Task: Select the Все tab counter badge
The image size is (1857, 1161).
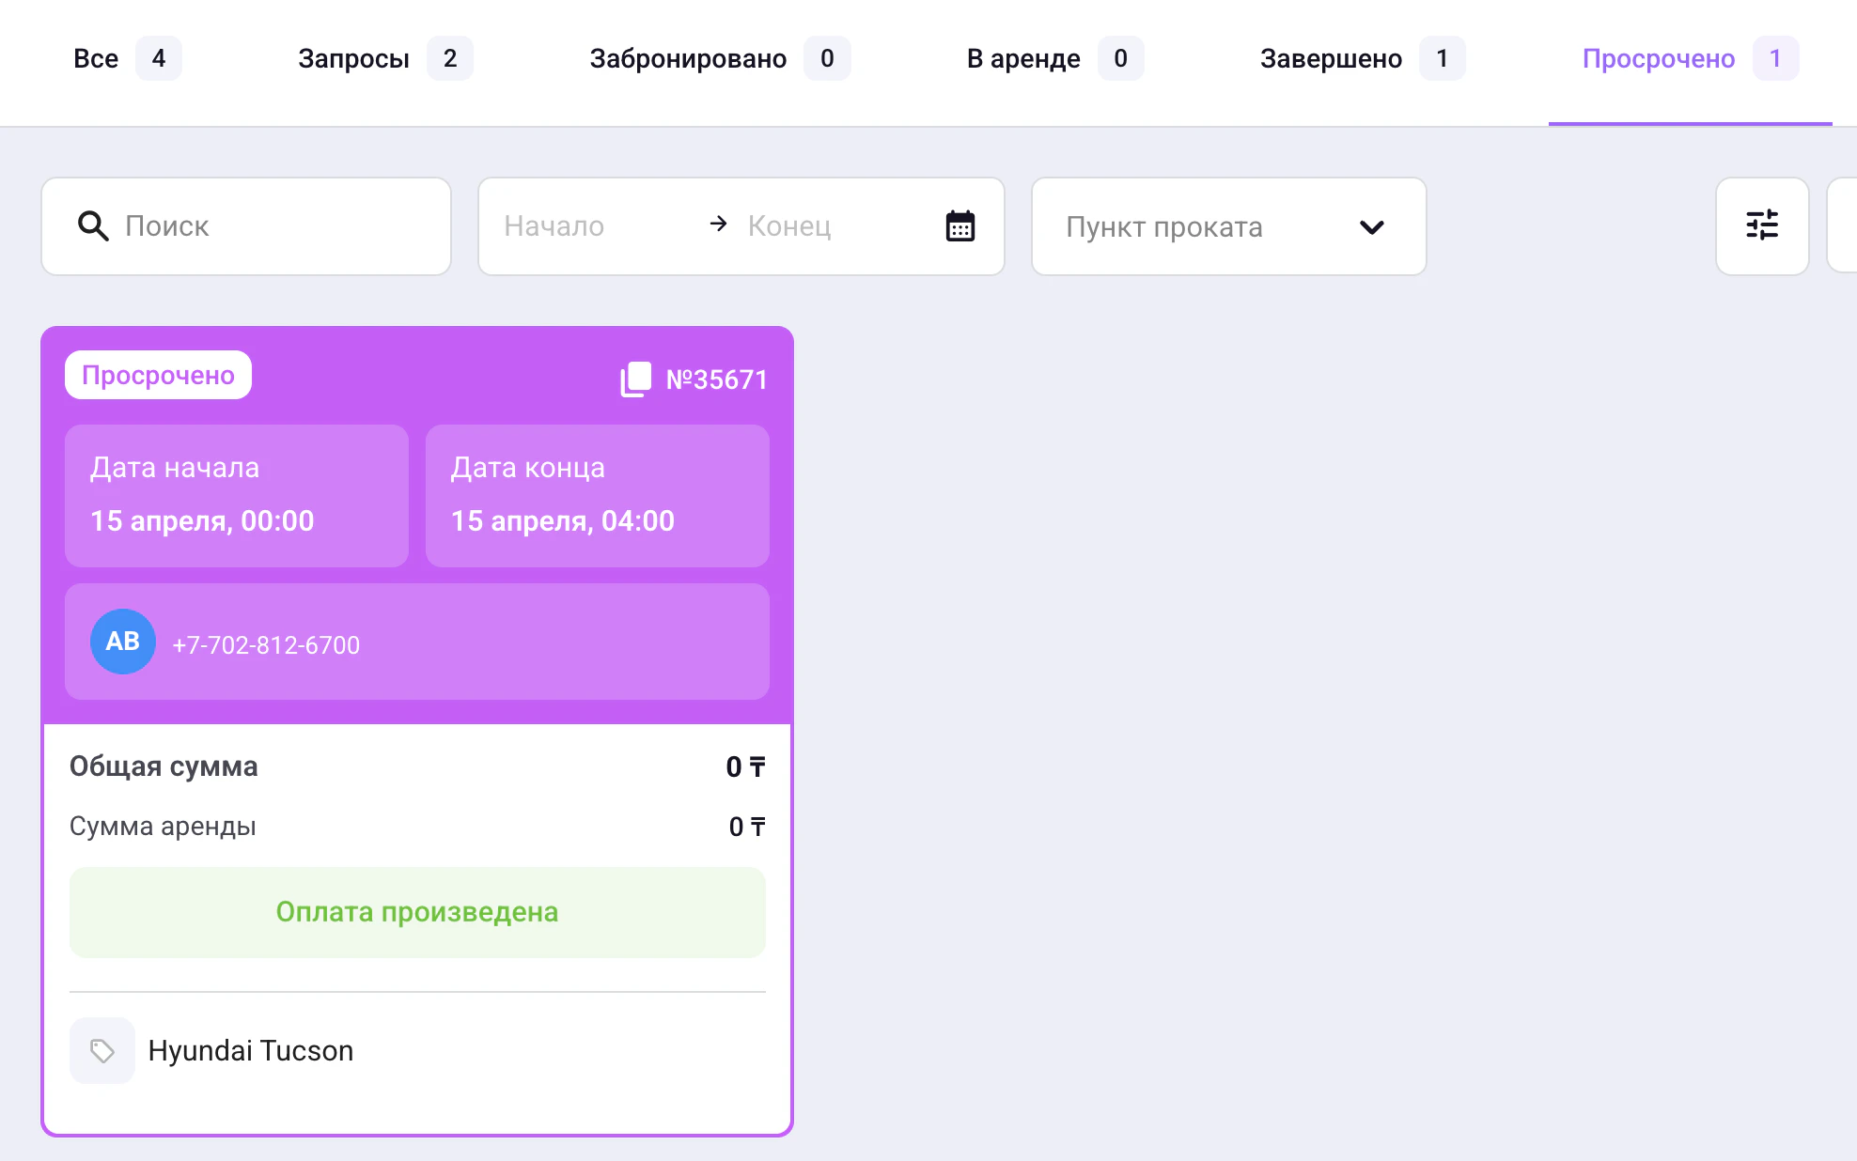Action: click(159, 58)
